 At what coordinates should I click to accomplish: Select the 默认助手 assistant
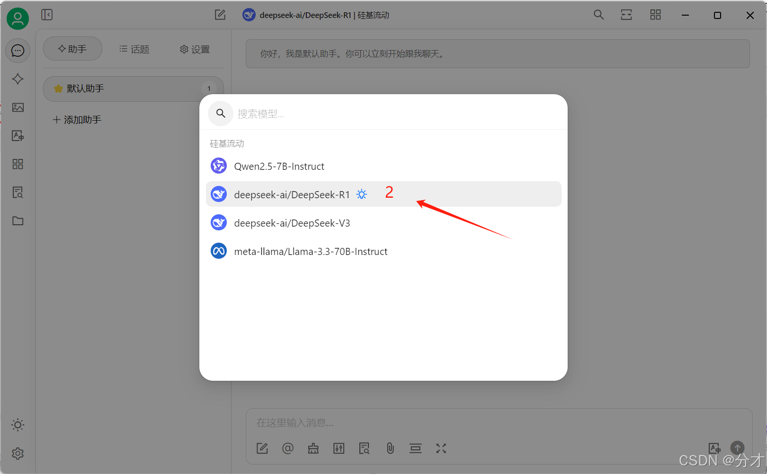133,88
